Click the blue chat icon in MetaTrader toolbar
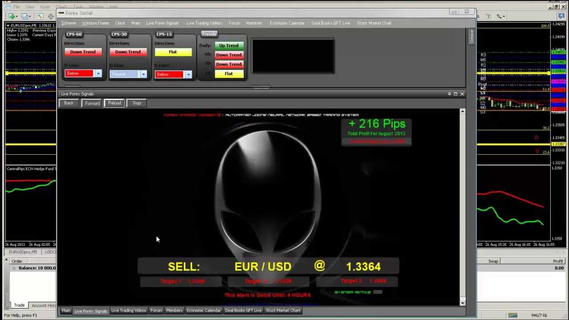Viewport: 569px width, 320px height. click(x=561, y=16)
